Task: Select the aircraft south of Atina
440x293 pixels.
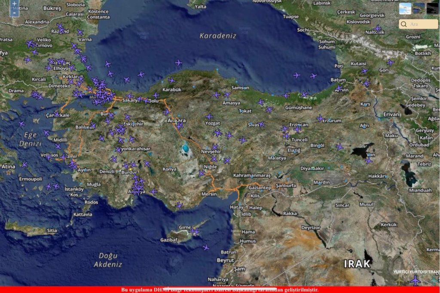Action: point(24,164)
